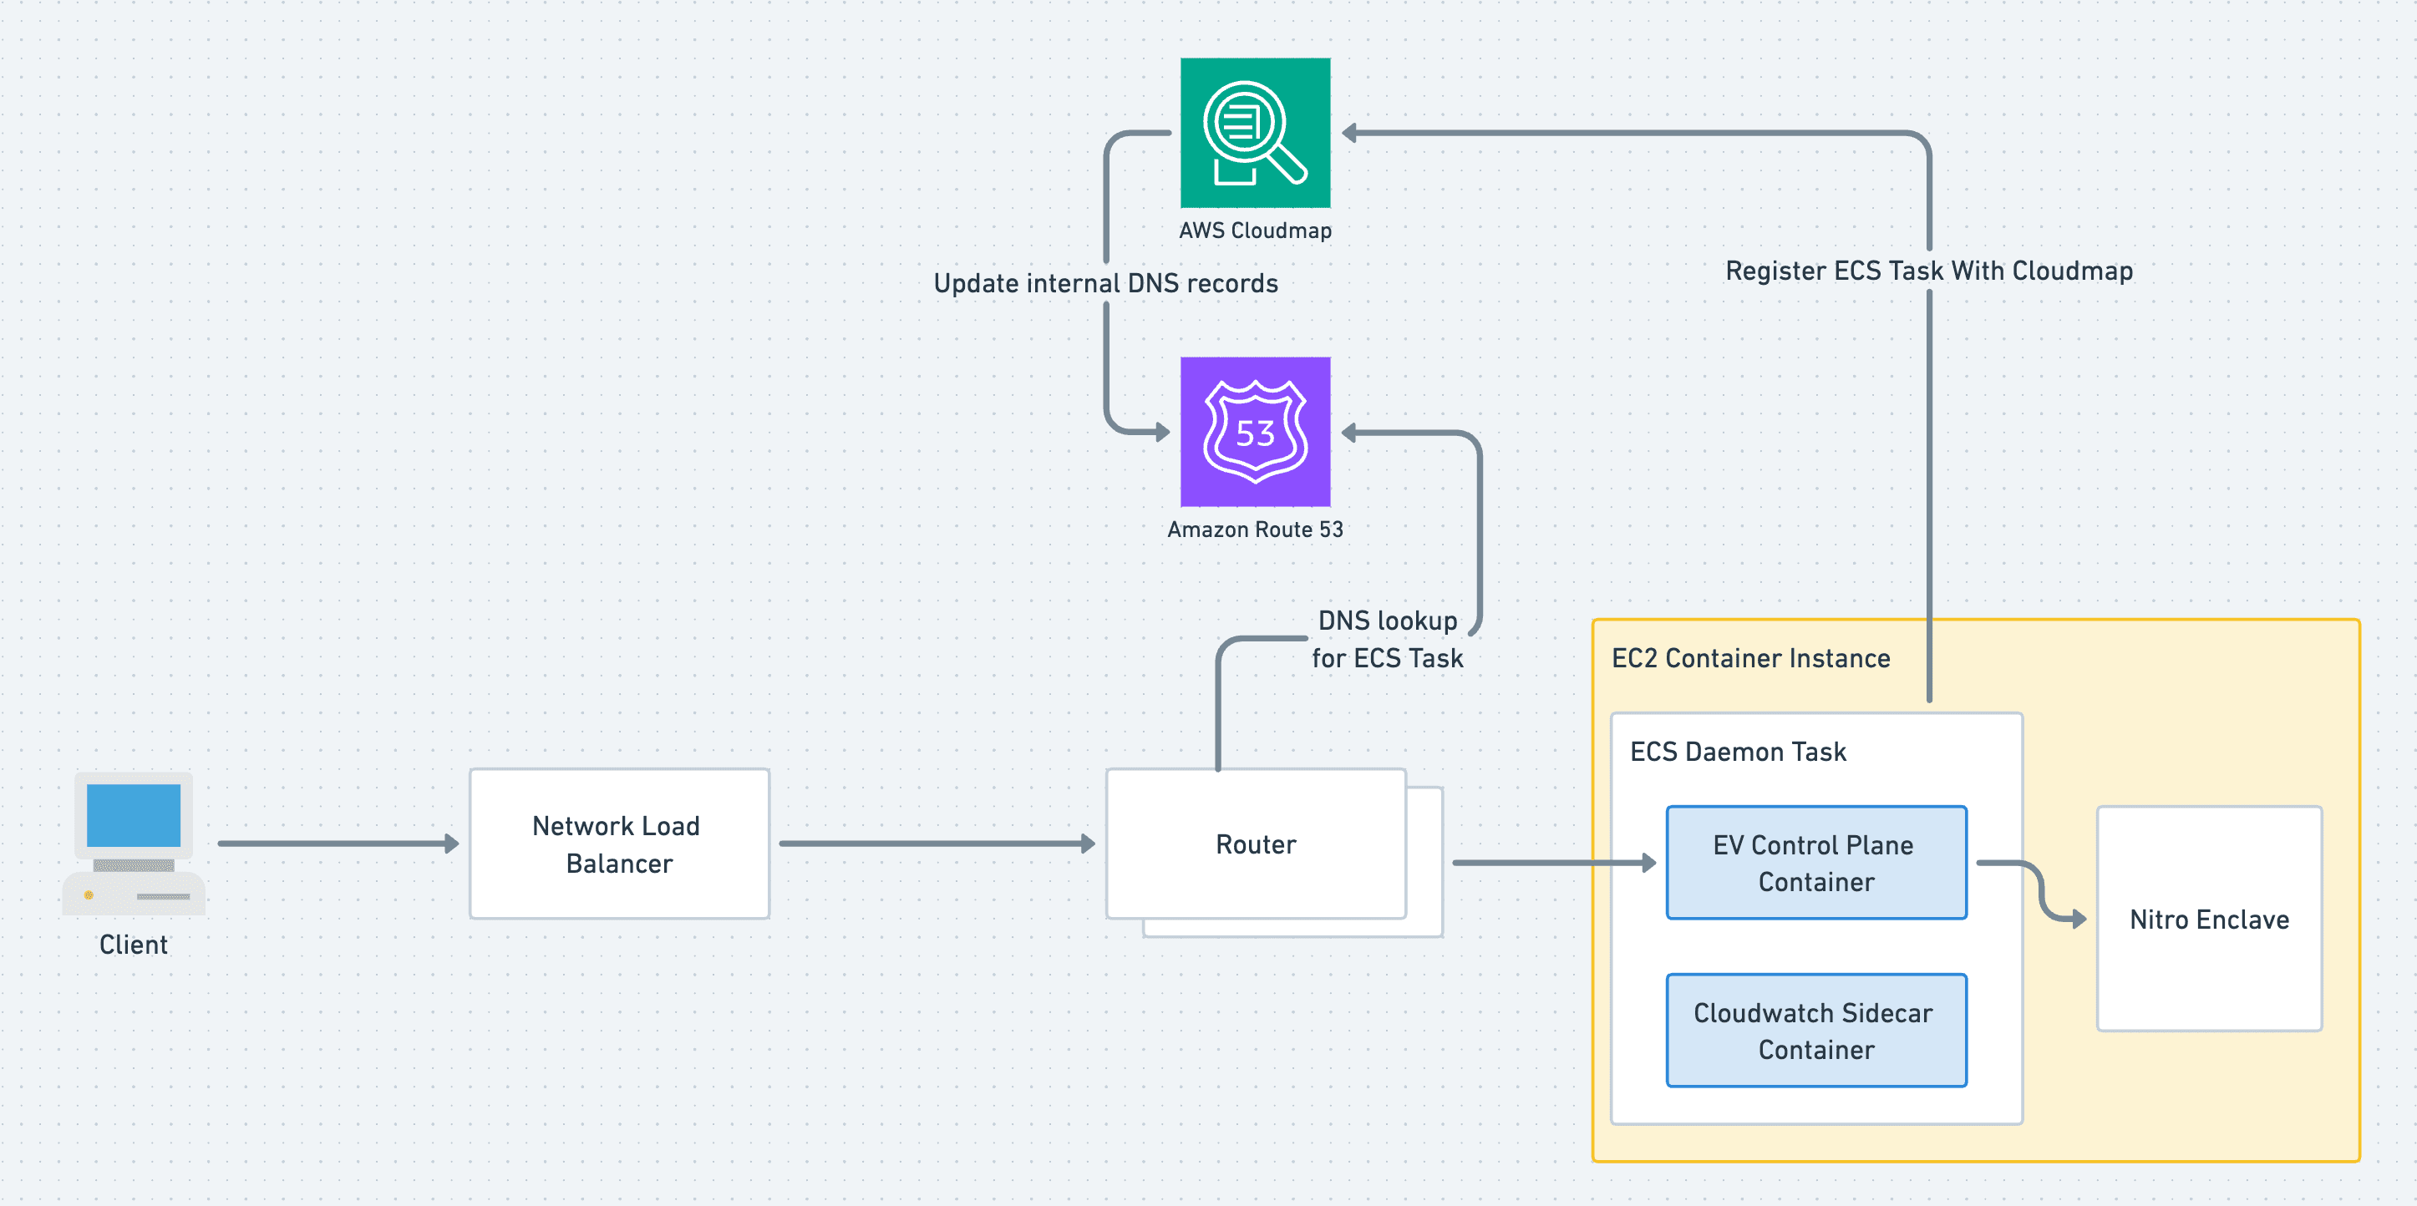Viewport: 2417px width, 1206px height.
Task: Click the Cloudwatch Sidecar Container box
Action: (x=1815, y=1030)
